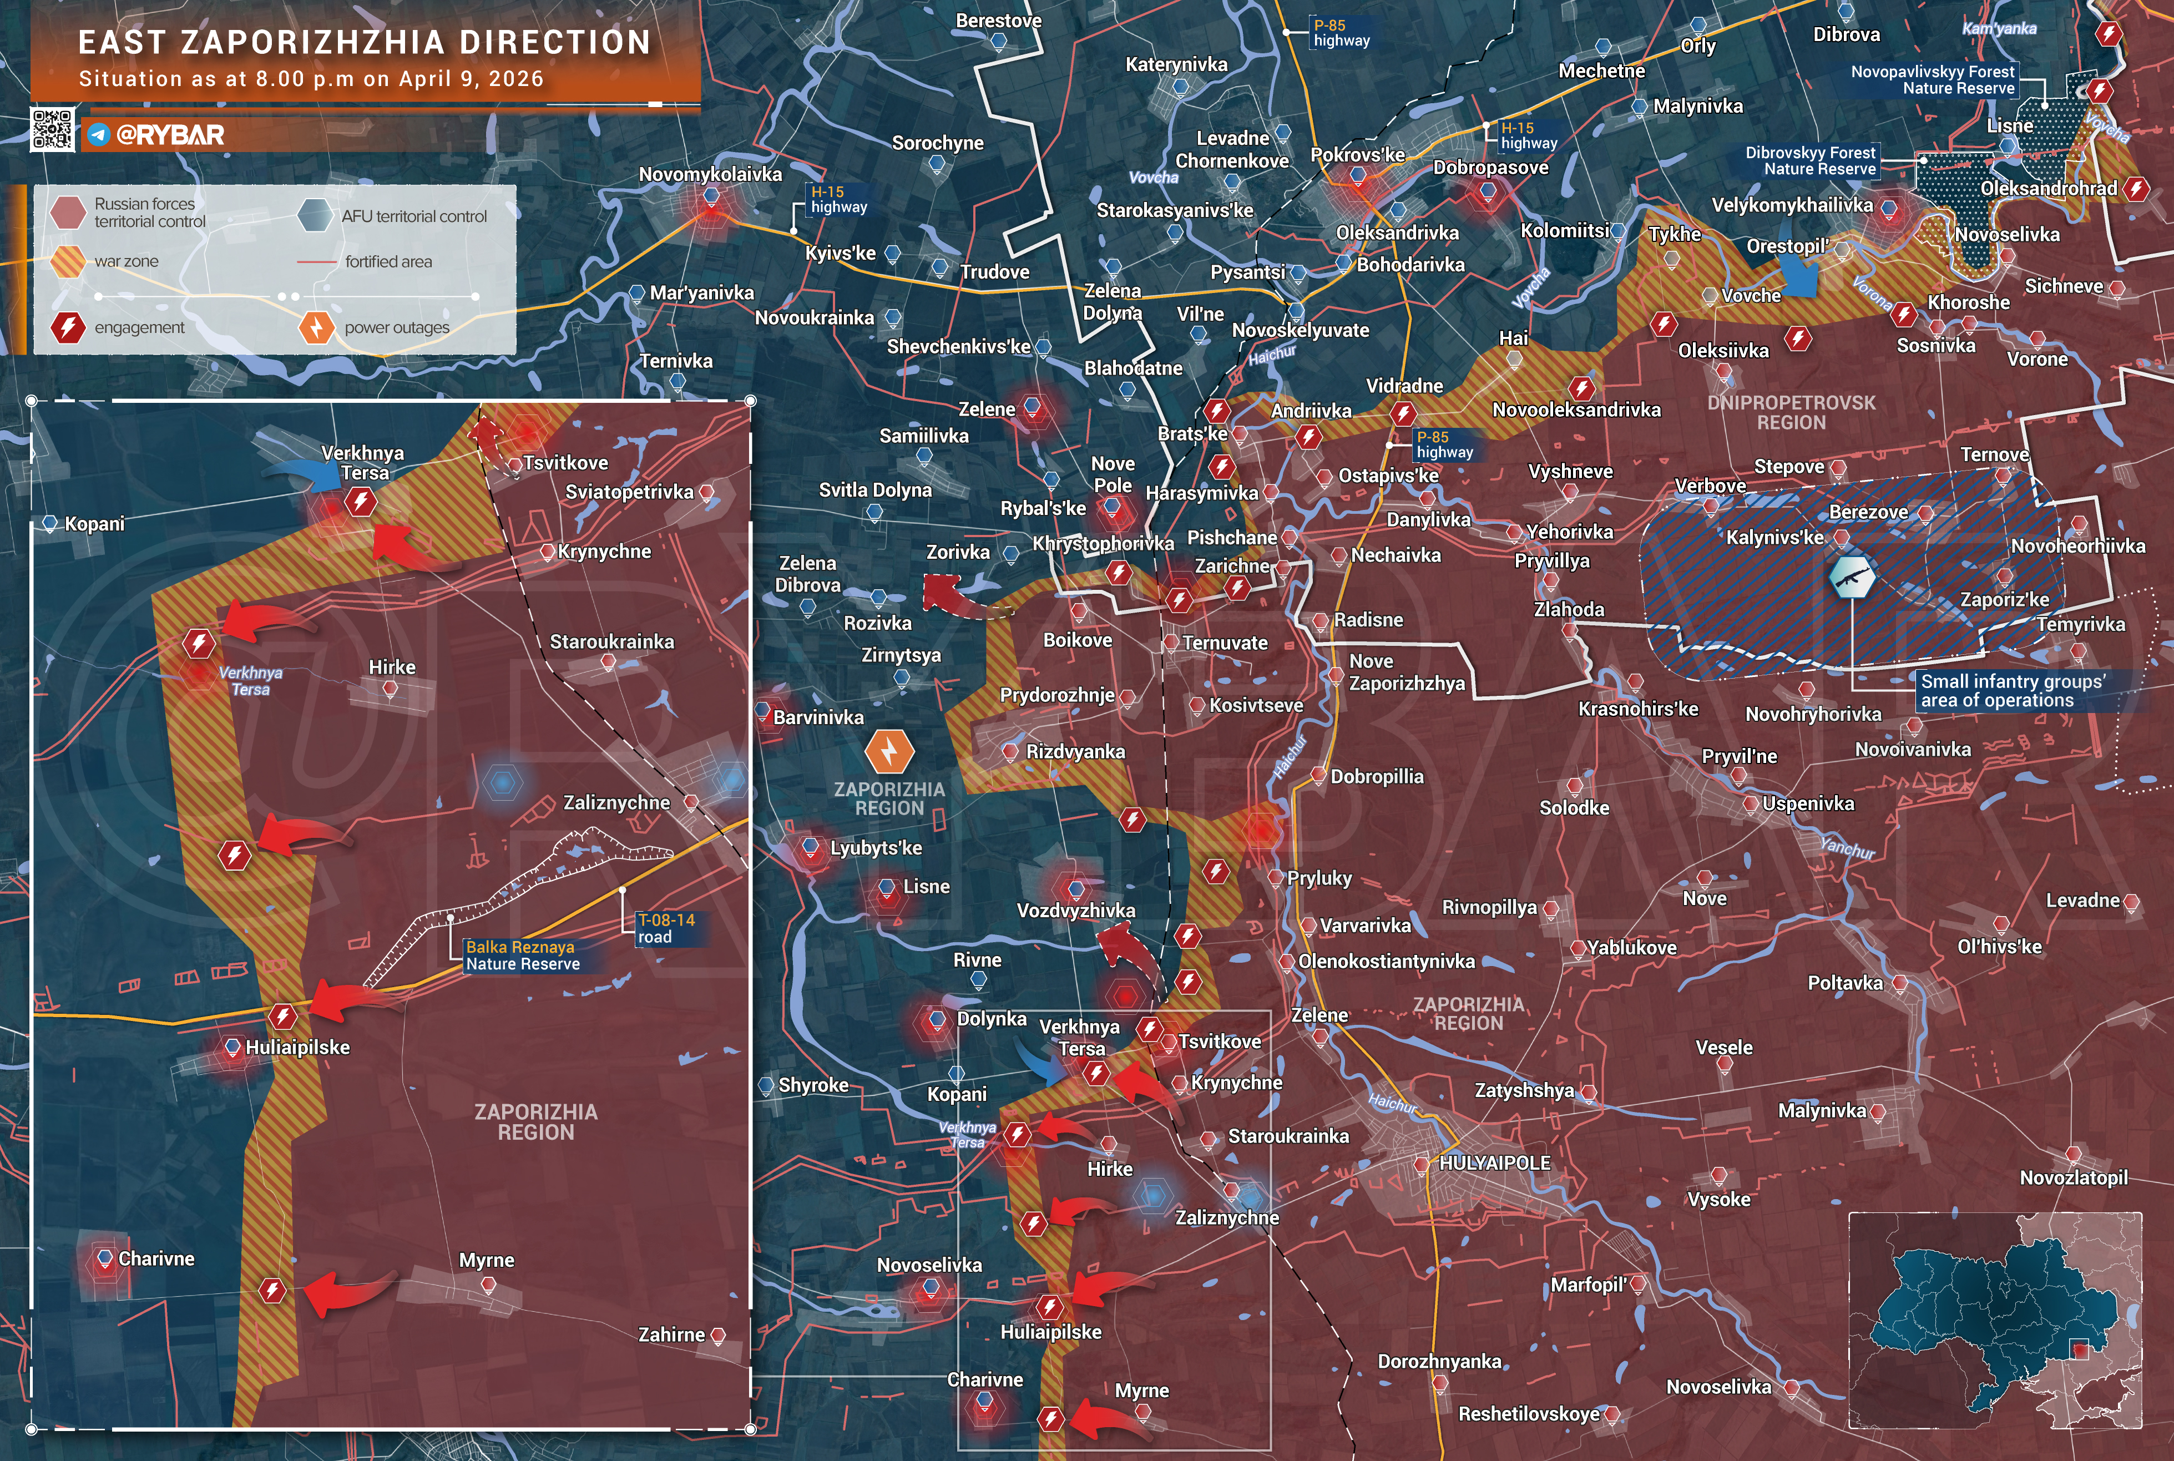
Task: Click the power outages icon in the legend
Action: 317,327
